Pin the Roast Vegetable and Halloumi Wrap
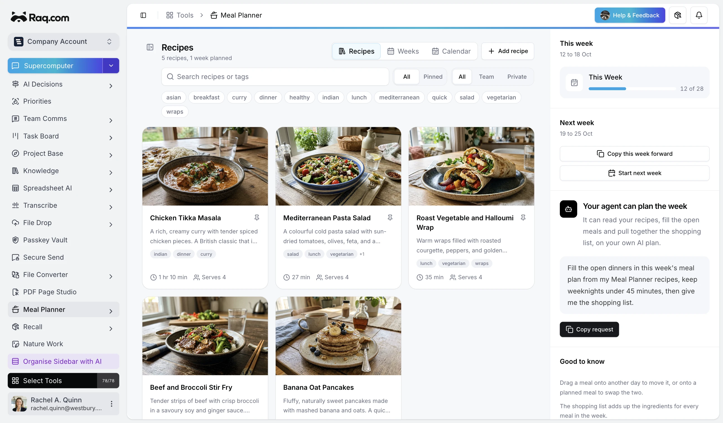723x423 pixels. [x=523, y=218]
